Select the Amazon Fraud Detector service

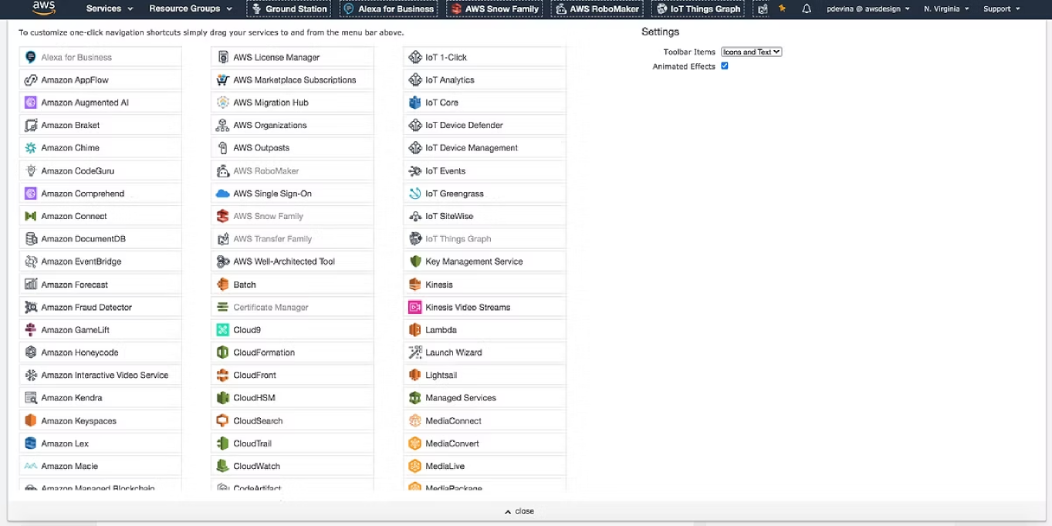click(x=100, y=307)
